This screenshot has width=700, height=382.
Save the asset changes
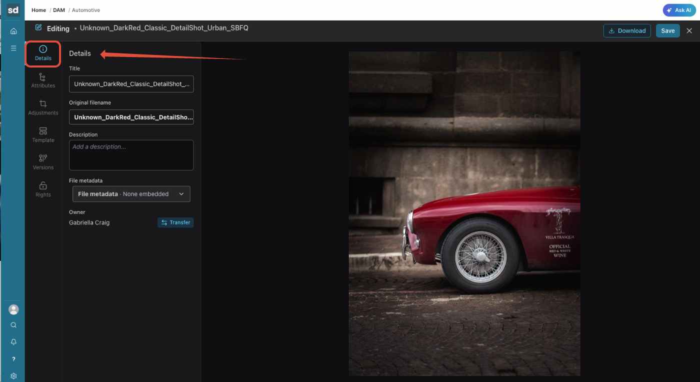coord(668,30)
